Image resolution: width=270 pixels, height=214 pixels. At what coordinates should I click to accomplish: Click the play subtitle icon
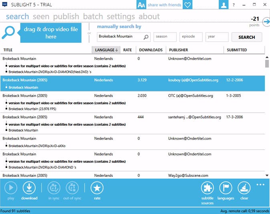click(11, 188)
